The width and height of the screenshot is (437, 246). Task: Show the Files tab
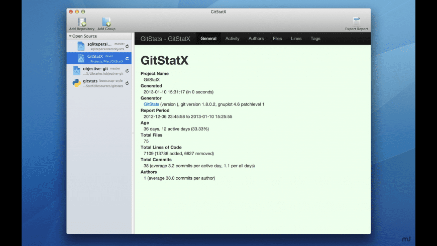tap(277, 39)
